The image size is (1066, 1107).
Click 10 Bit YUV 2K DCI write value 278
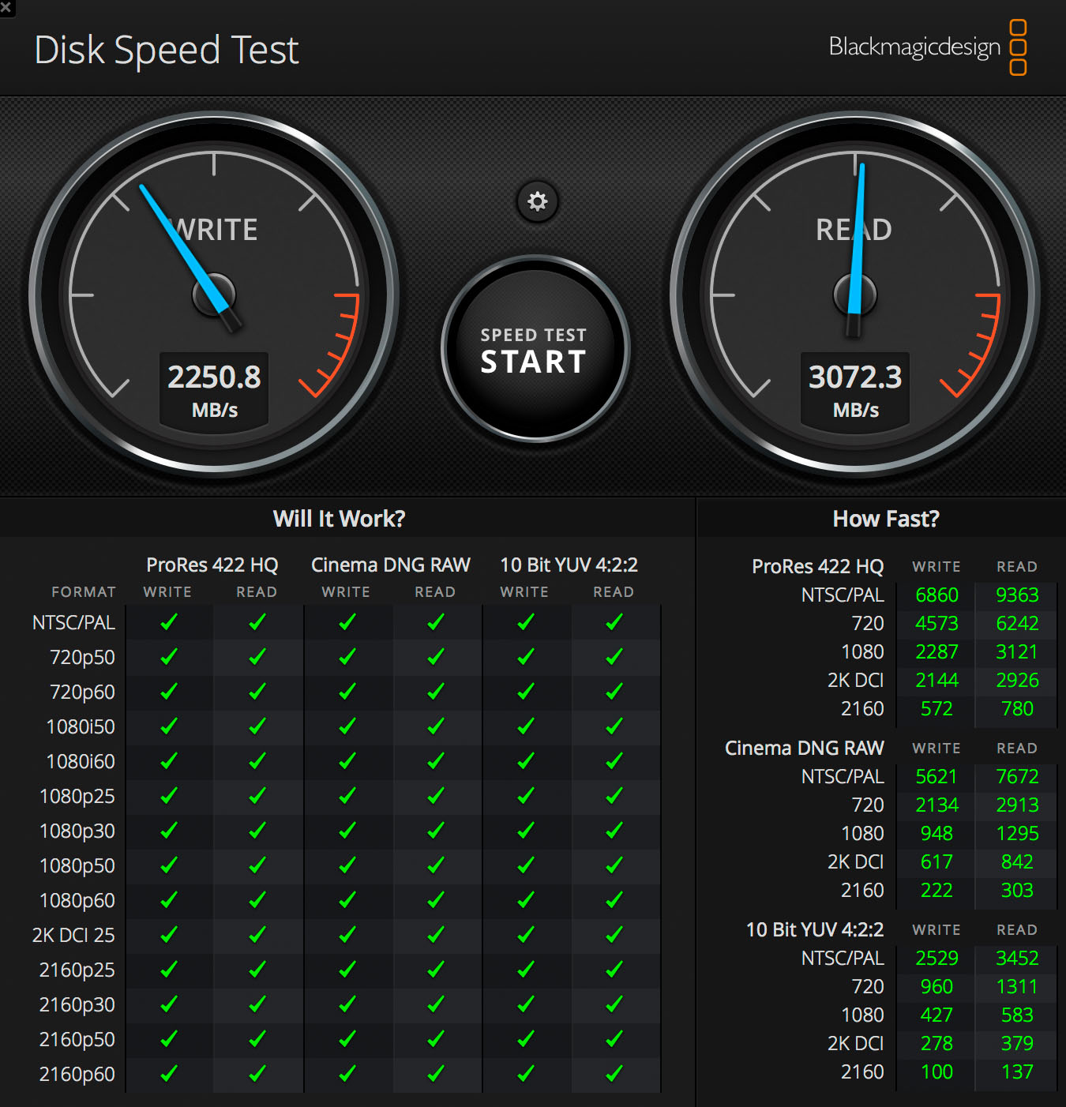pos(937,1044)
